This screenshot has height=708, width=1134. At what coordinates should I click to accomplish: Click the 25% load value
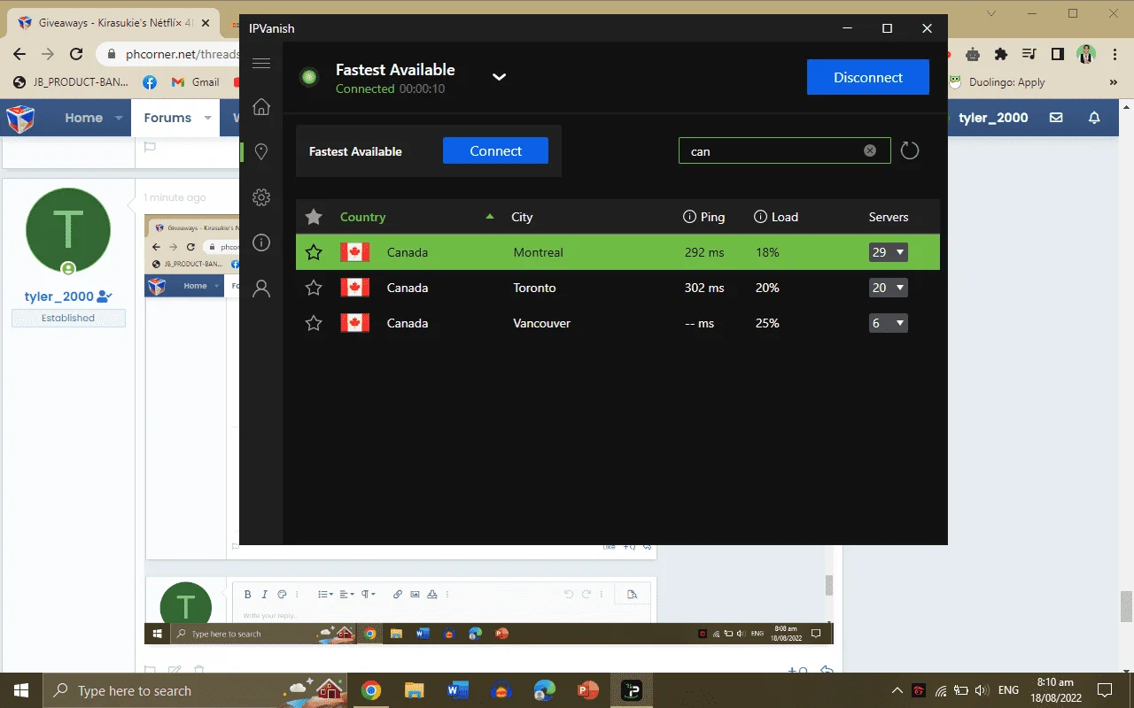click(x=767, y=323)
